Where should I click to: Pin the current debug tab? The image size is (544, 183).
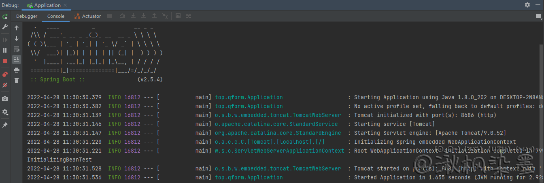coord(5,125)
